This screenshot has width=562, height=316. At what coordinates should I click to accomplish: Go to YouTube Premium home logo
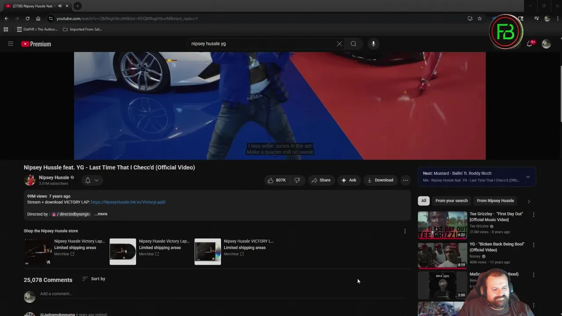(x=36, y=44)
